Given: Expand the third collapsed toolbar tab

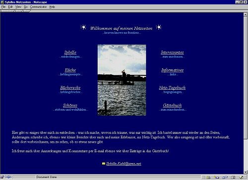Looking at the screenshot, I should (x=26, y=11).
